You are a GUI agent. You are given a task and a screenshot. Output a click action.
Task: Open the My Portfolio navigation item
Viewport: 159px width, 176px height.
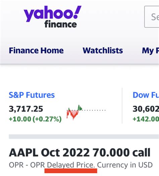(x=151, y=51)
